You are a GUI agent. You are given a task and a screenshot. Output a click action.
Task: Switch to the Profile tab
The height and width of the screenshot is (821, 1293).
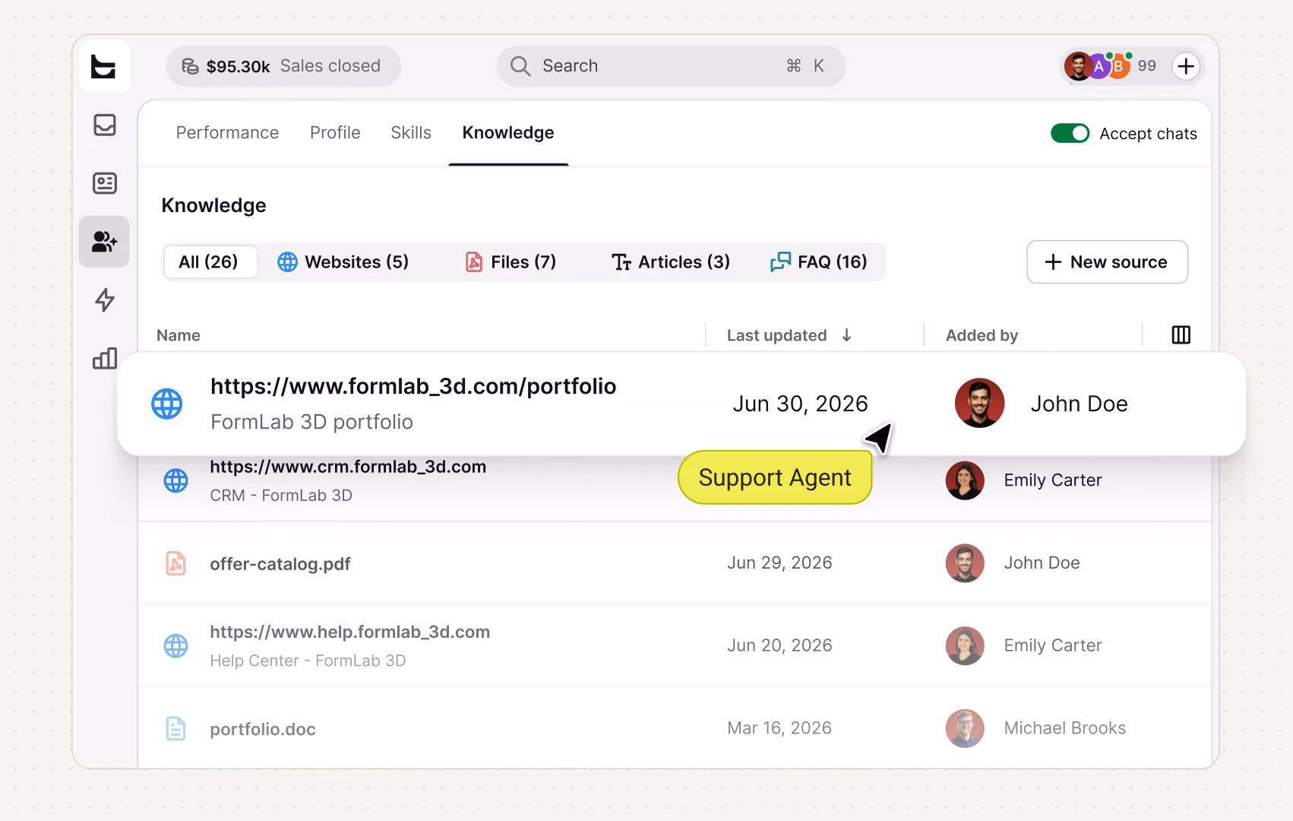(x=335, y=132)
